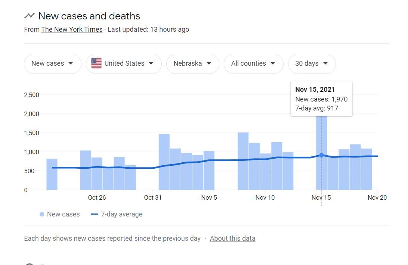Click the Oct 31 axis date label
The height and width of the screenshot is (265, 408).
tap(153, 198)
